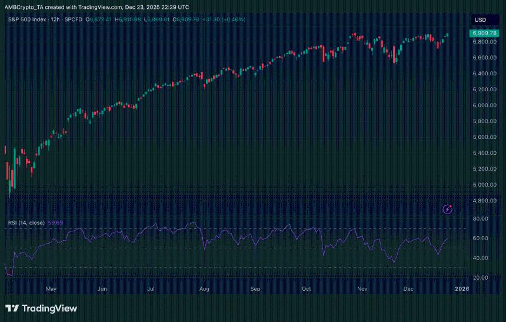Click the 6,000.00 price axis level
The image size is (506, 322).
(x=485, y=105)
